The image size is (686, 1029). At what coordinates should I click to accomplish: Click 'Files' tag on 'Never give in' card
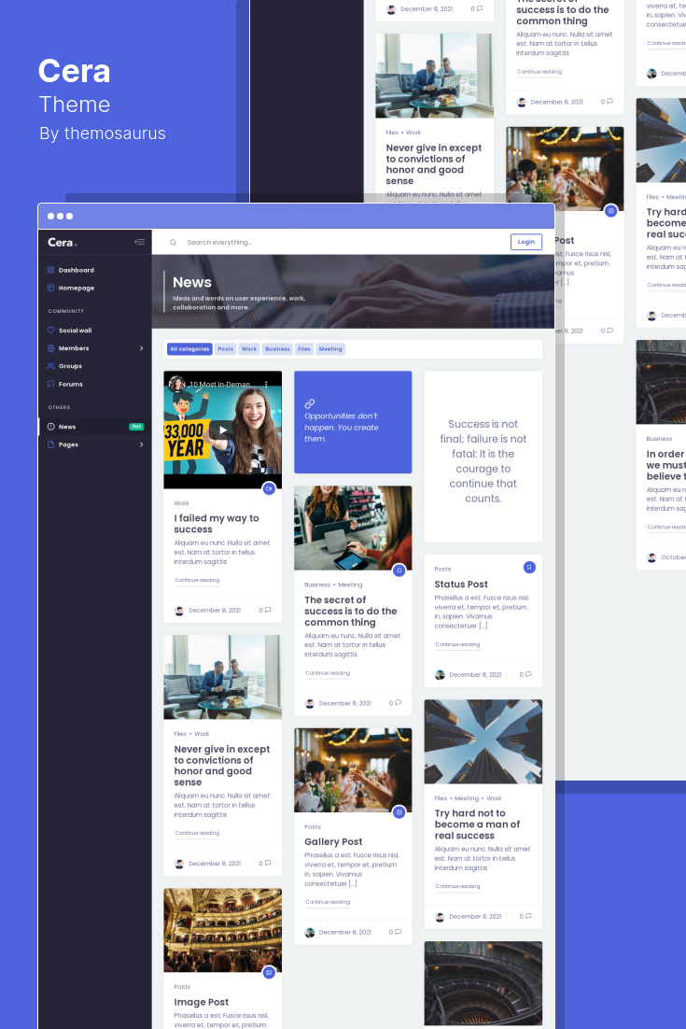pyautogui.click(x=180, y=734)
